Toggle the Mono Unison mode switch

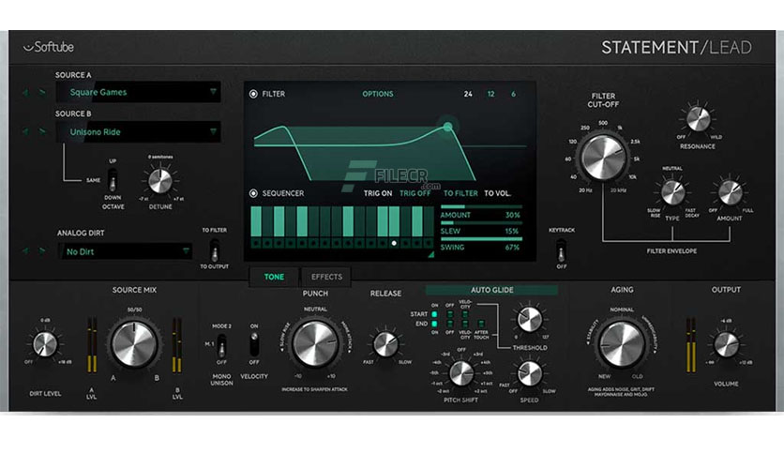[x=221, y=345]
